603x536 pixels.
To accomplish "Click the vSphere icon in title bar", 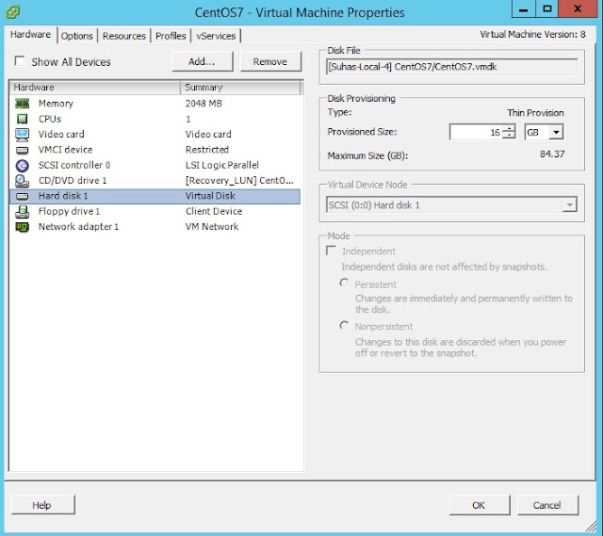I will coord(12,12).
